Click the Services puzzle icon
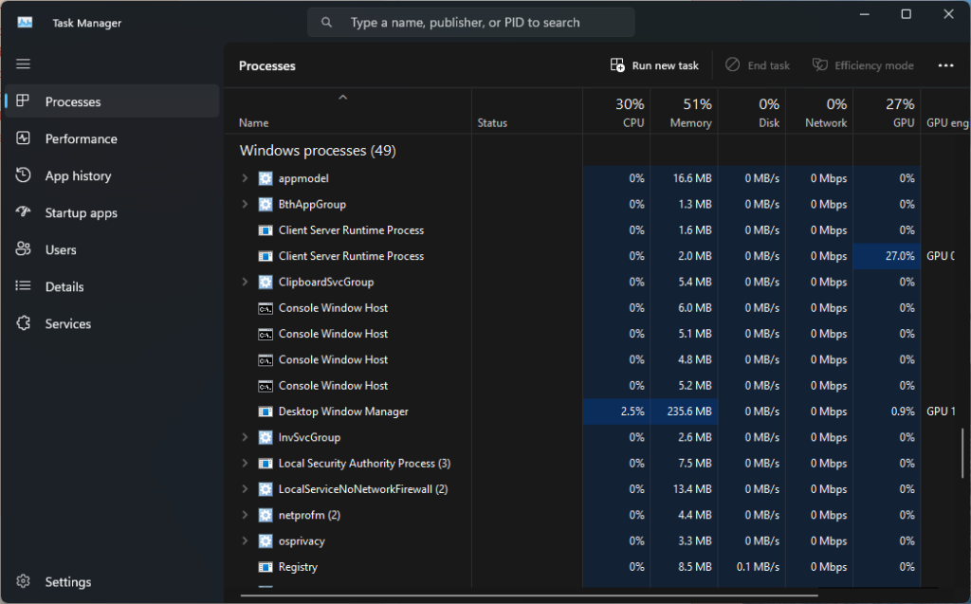 point(24,323)
